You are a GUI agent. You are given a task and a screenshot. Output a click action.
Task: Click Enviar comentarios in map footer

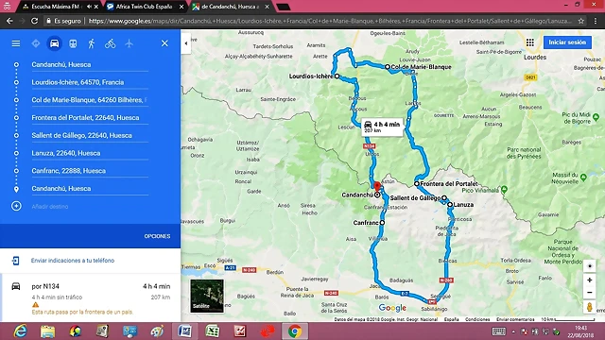point(515,319)
